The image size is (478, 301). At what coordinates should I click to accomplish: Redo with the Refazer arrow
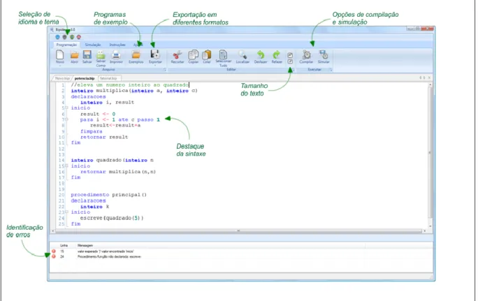pyautogui.click(x=277, y=55)
